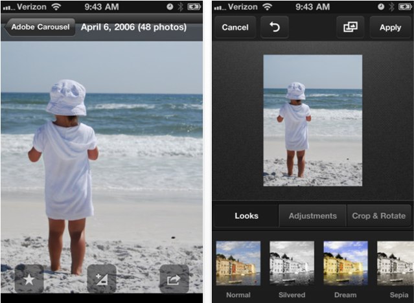
Task: Tap the April 6, 2006 album title
Action: 133,27
